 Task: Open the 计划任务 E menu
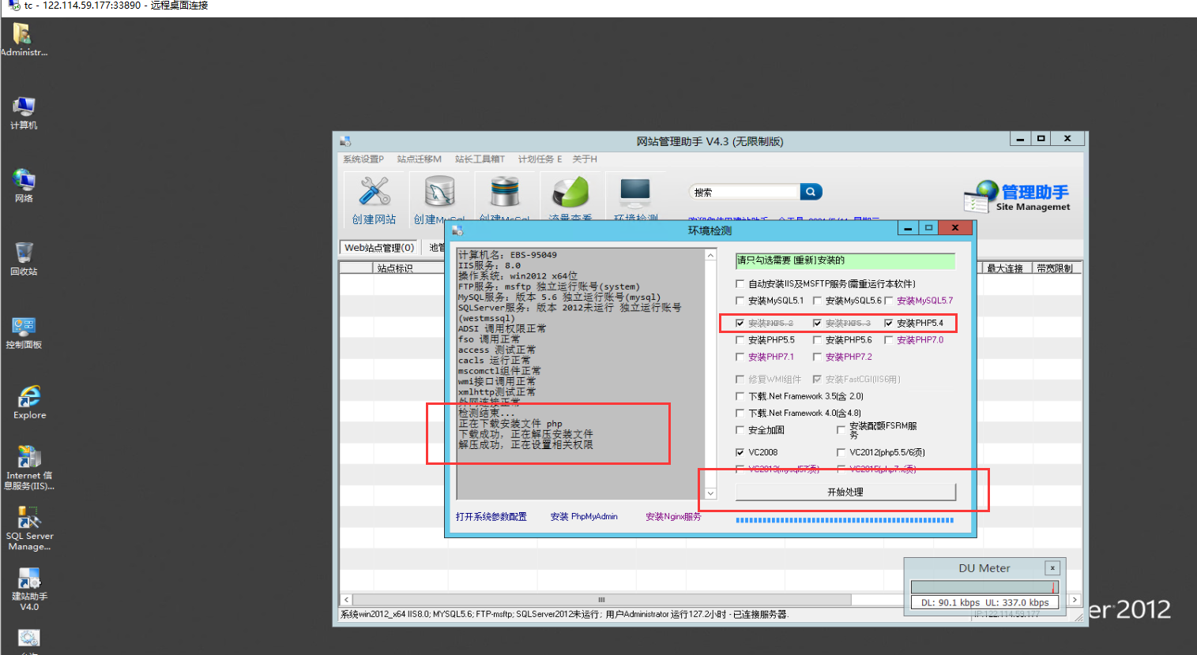tap(540, 159)
